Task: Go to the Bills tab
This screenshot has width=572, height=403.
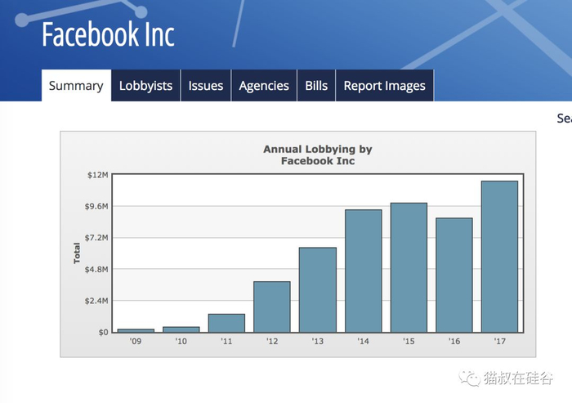Action: (x=316, y=85)
